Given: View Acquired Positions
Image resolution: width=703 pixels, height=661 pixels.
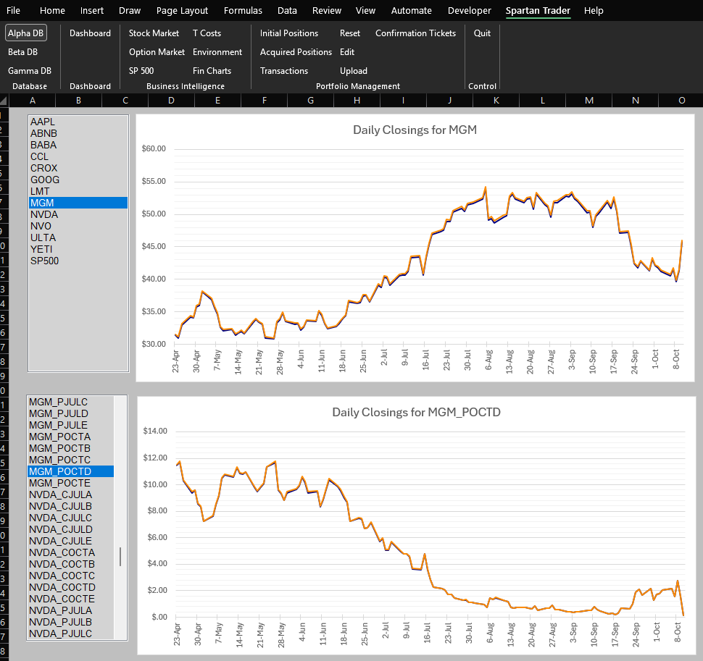Looking at the screenshot, I should click(x=296, y=51).
